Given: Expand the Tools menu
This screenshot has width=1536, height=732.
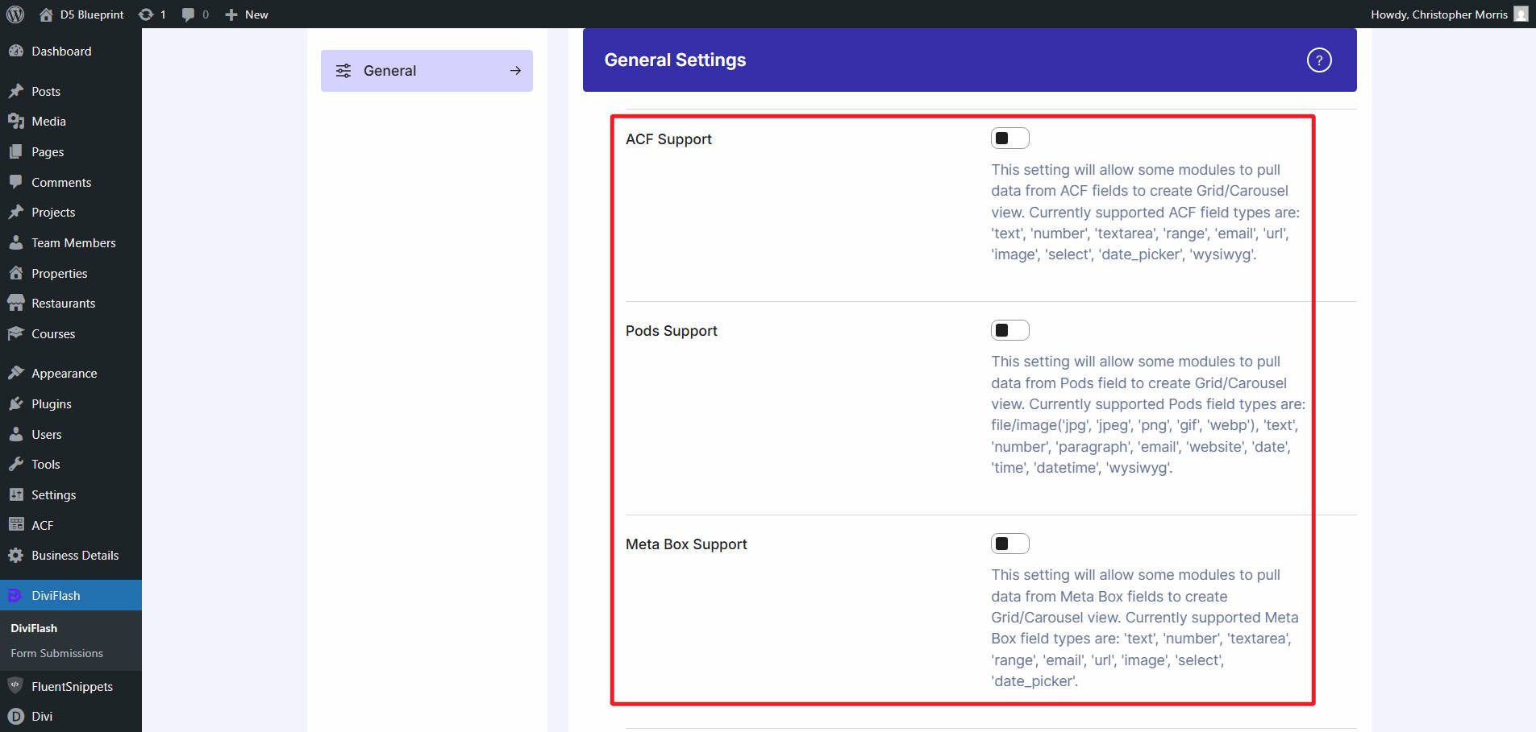Looking at the screenshot, I should pyautogui.click(x=45, y=464).
